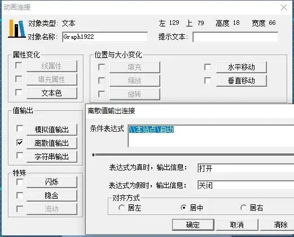Viewport: 294px width, 237px height.
Task: Confirm with the 确定 button
Action: [193, 225]
